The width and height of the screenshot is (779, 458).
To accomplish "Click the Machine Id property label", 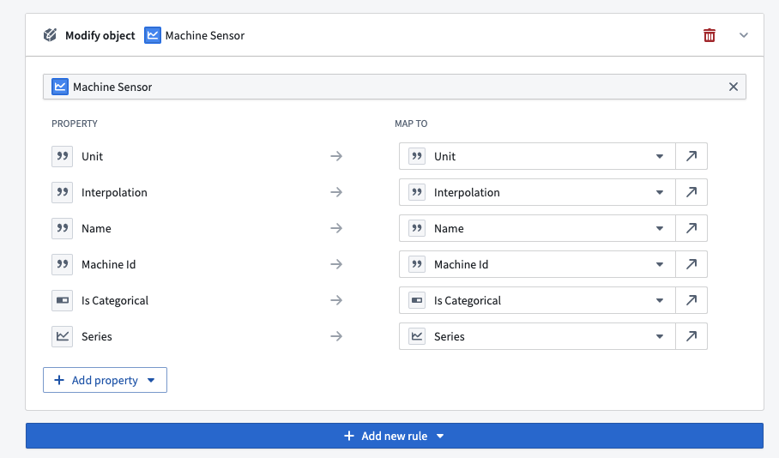I will (x=108, y=265).
